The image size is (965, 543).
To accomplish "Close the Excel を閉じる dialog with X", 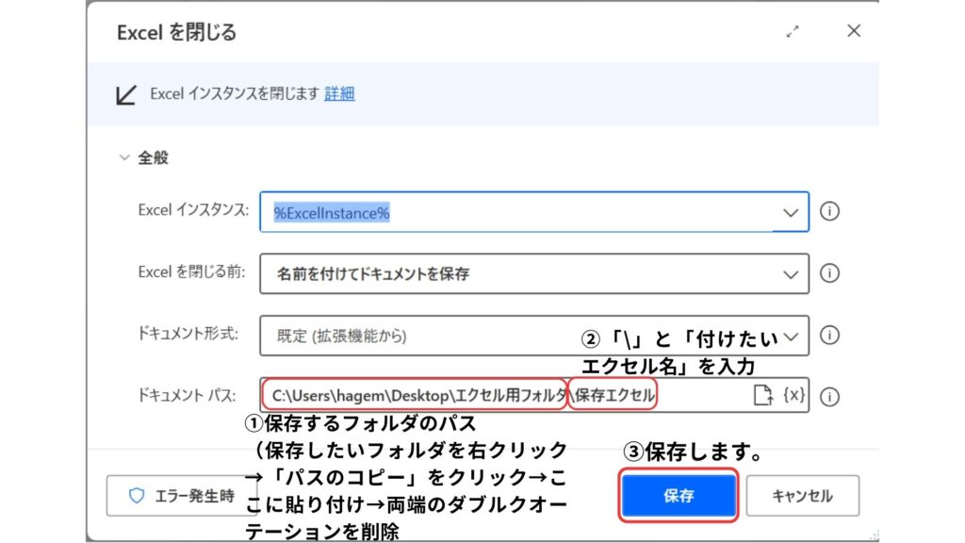I will 853,31.
